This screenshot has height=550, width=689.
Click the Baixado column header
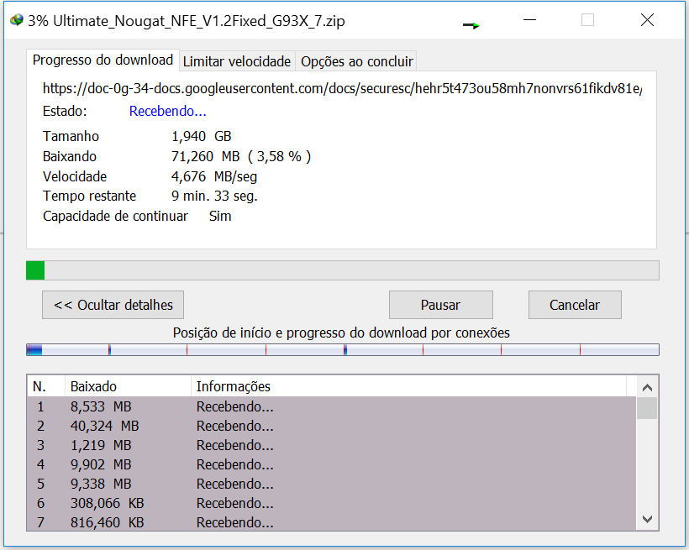coord(128,386)
